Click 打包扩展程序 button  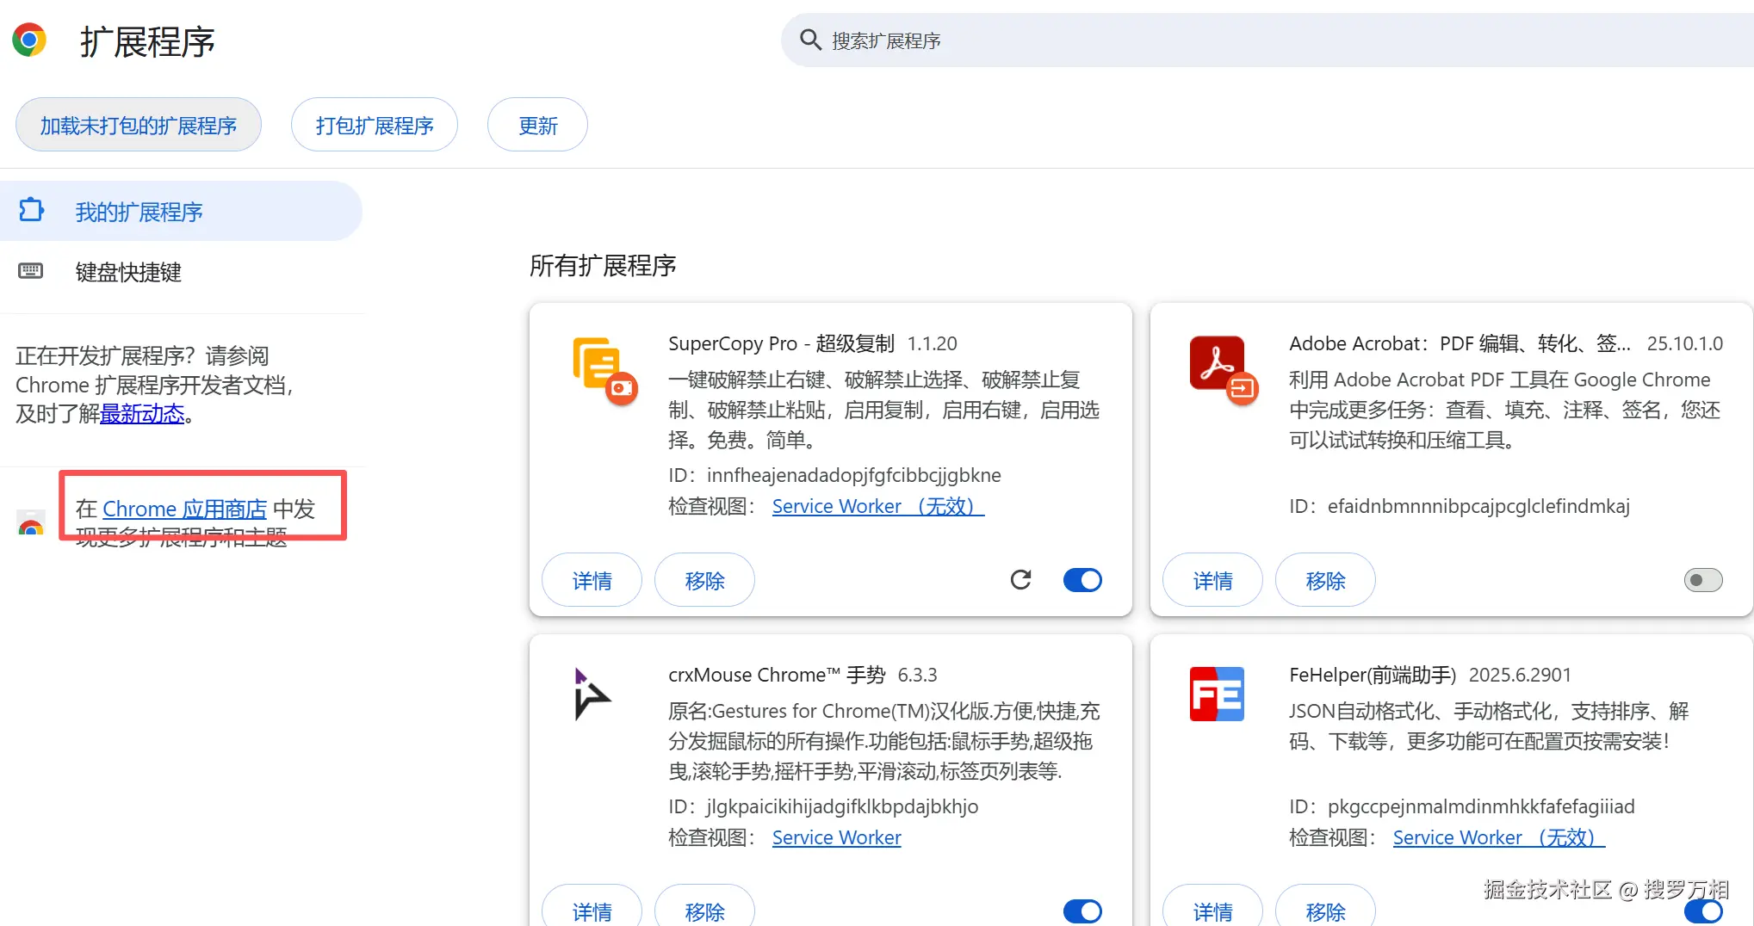(x=375, y=125)
